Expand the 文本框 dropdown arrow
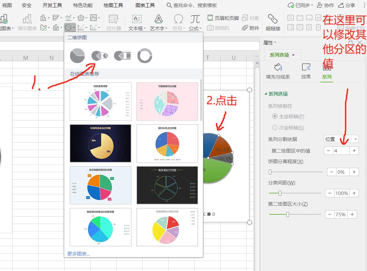Image resolution: width=367 pixels, height=271 pixels. [x=144, y=29]
